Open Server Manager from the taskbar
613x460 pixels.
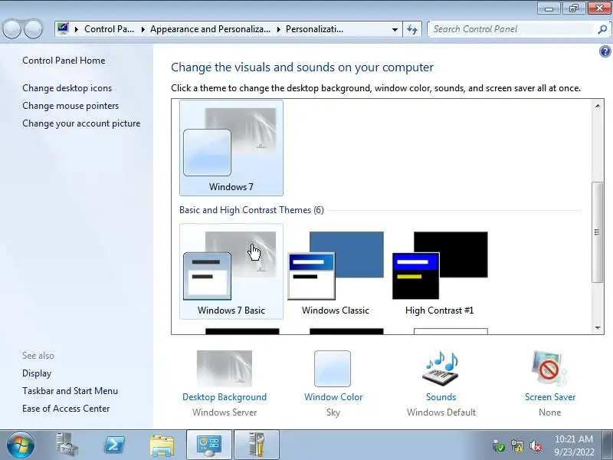coord(67,445)
